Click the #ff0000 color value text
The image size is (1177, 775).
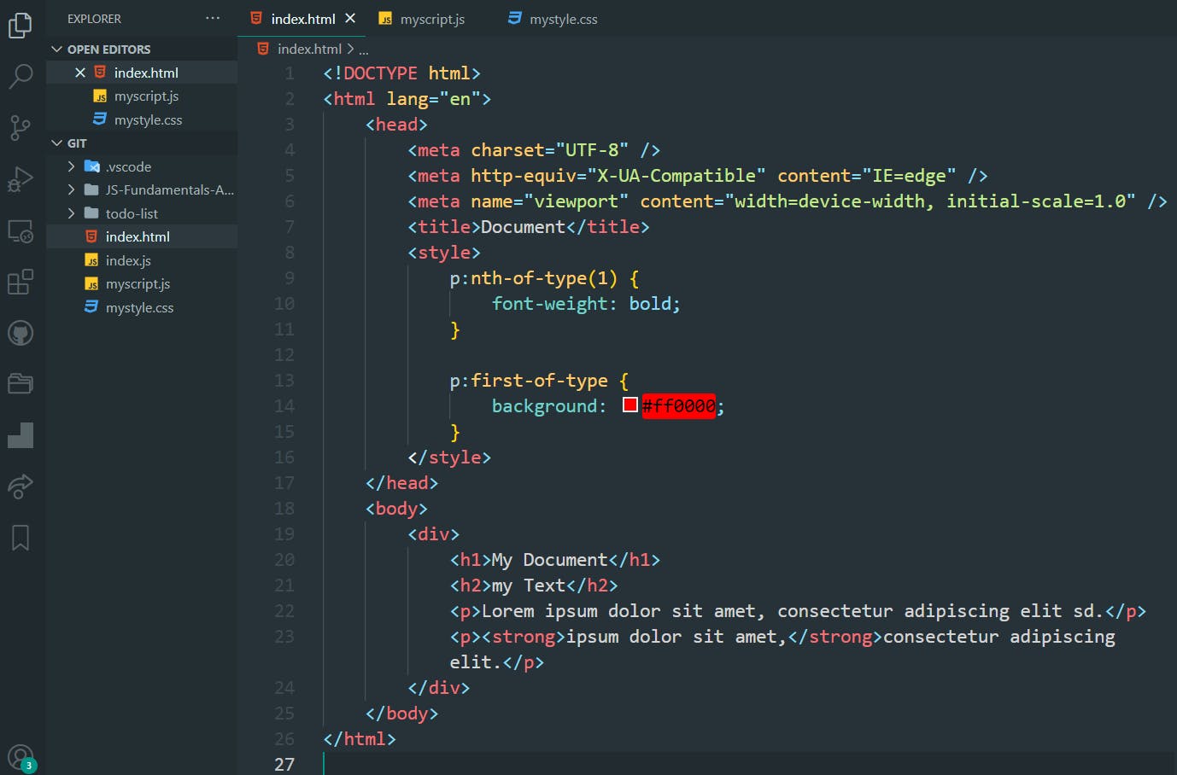click(678, 406)
